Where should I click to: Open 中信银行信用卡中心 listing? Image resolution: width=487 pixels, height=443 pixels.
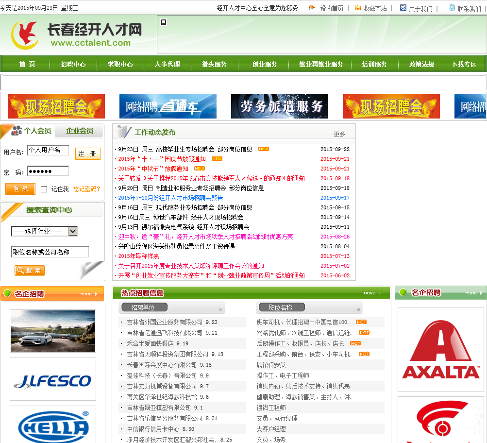click(x=153, y=429)
